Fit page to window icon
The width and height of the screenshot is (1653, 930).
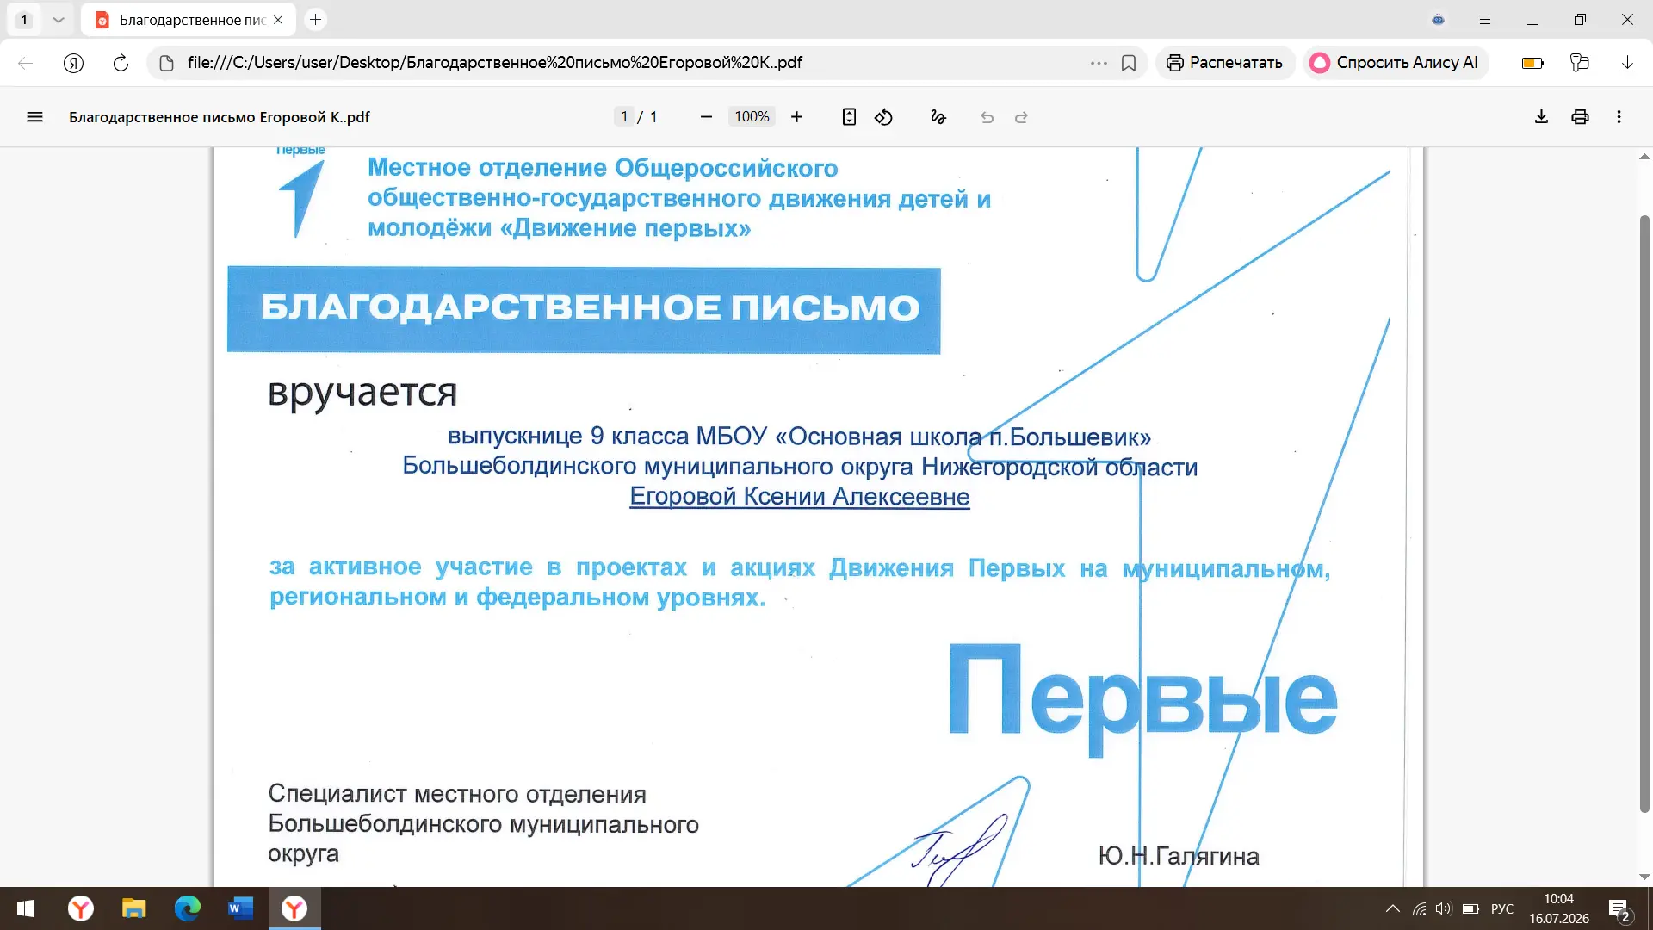tap(849, 117)
